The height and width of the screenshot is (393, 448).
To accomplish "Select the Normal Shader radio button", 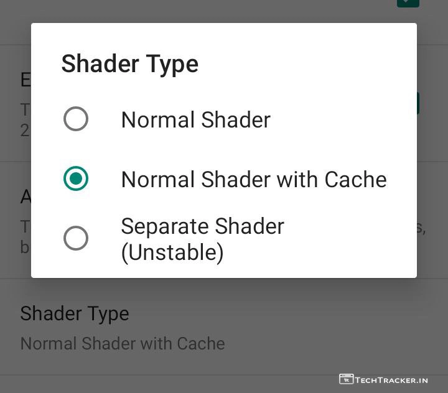I will (x=76, y=119).
